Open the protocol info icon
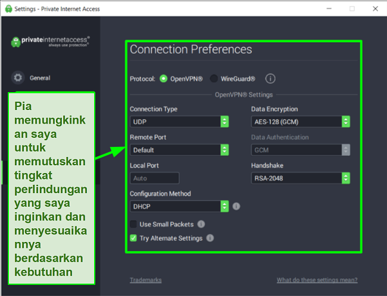 click(270, 79)
